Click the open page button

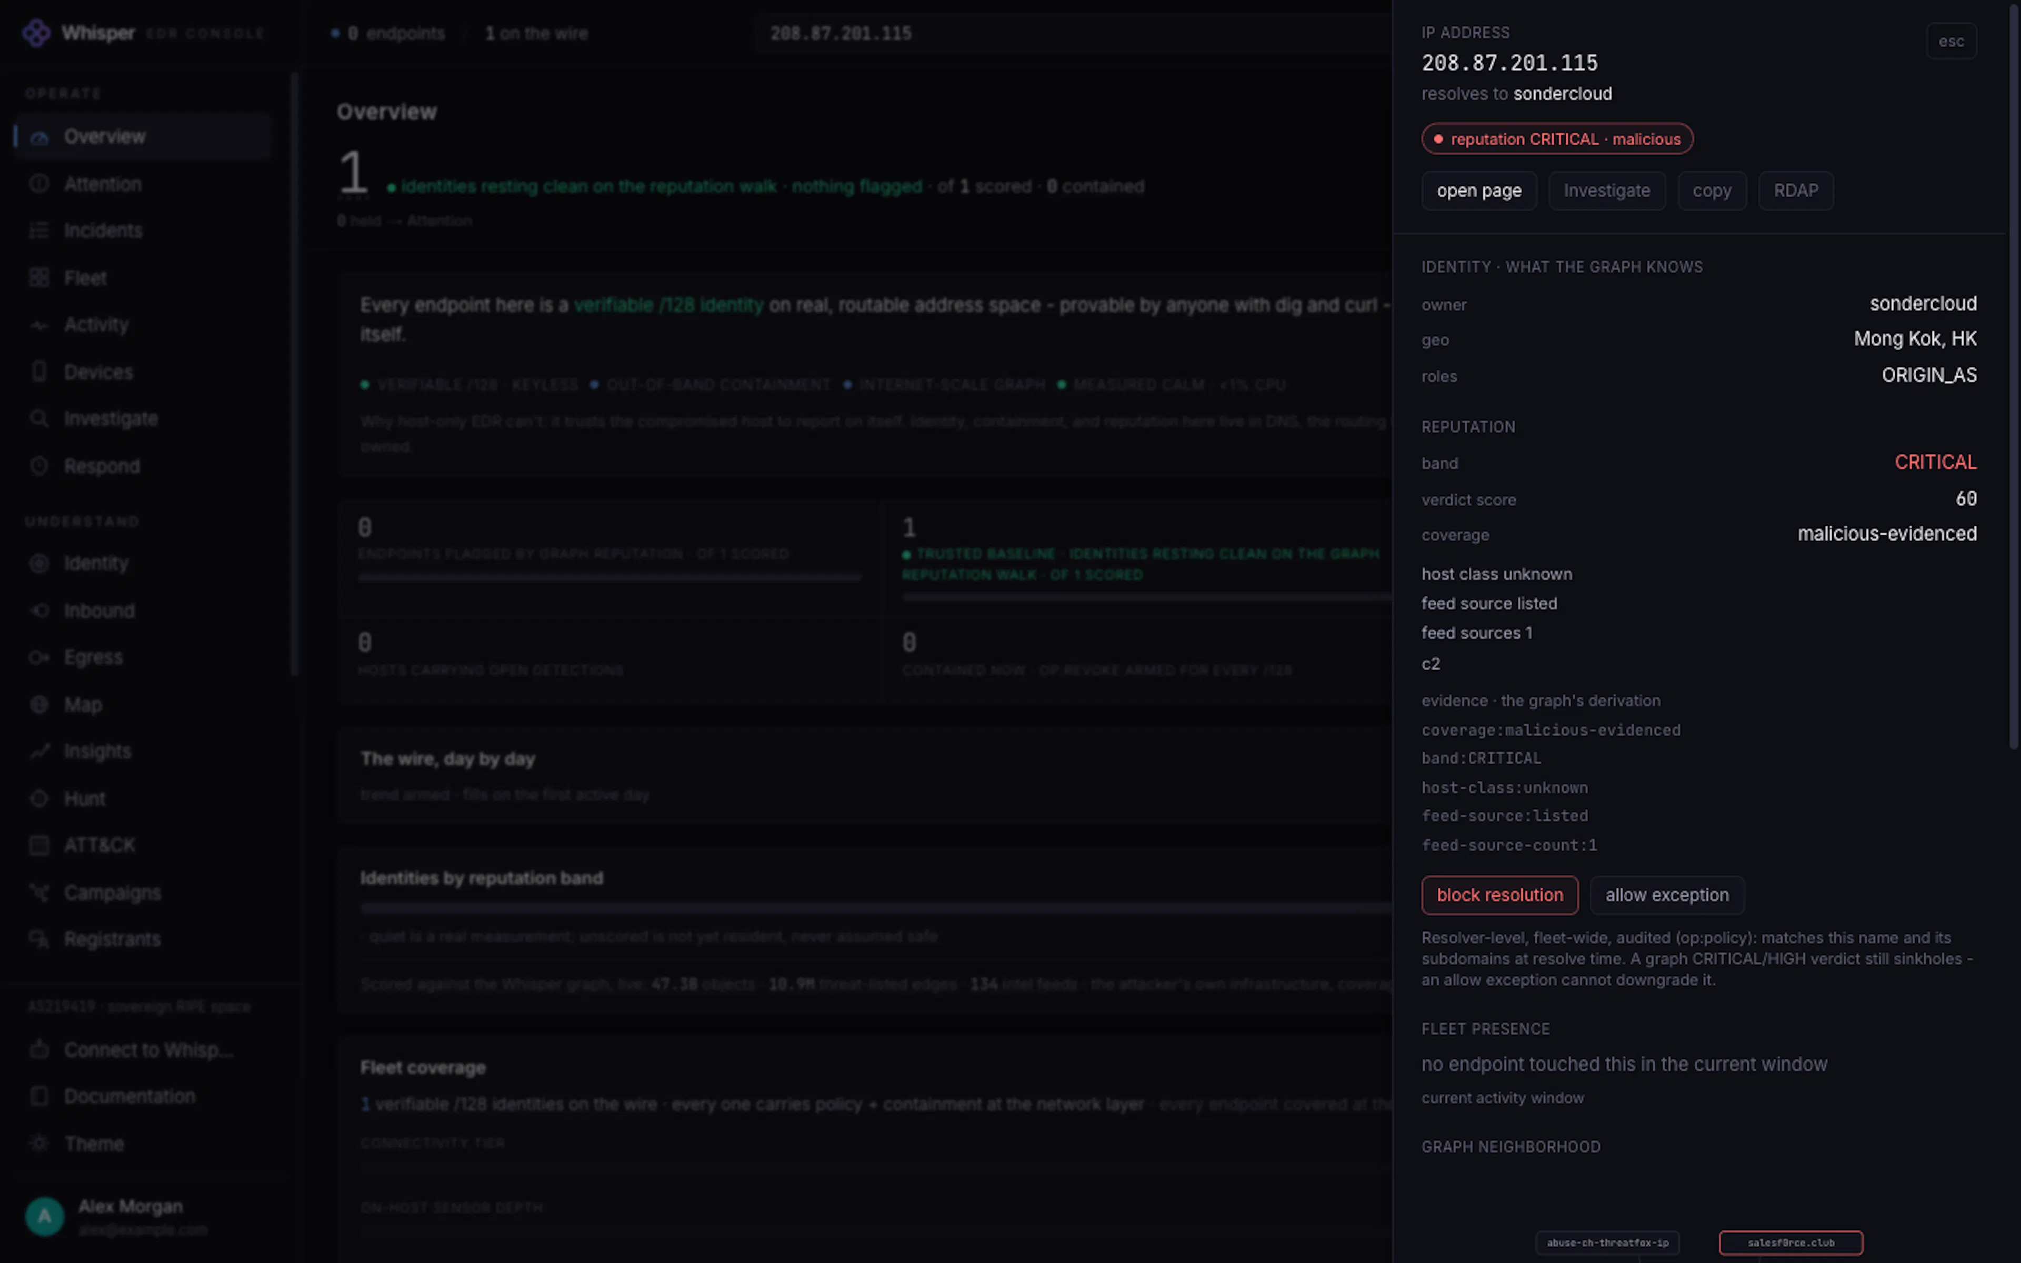pyautogui.click(x=1479, y=191)
